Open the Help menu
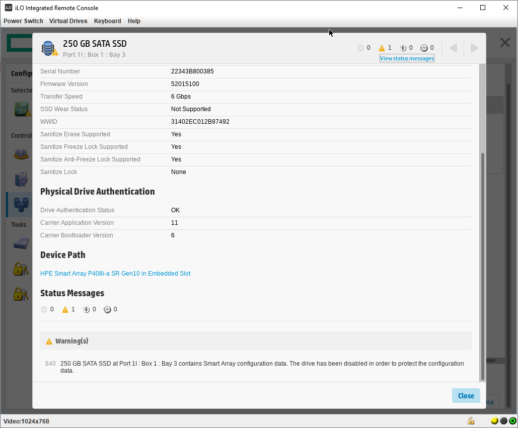Screen dimensions: 518x428 point(134,21)
